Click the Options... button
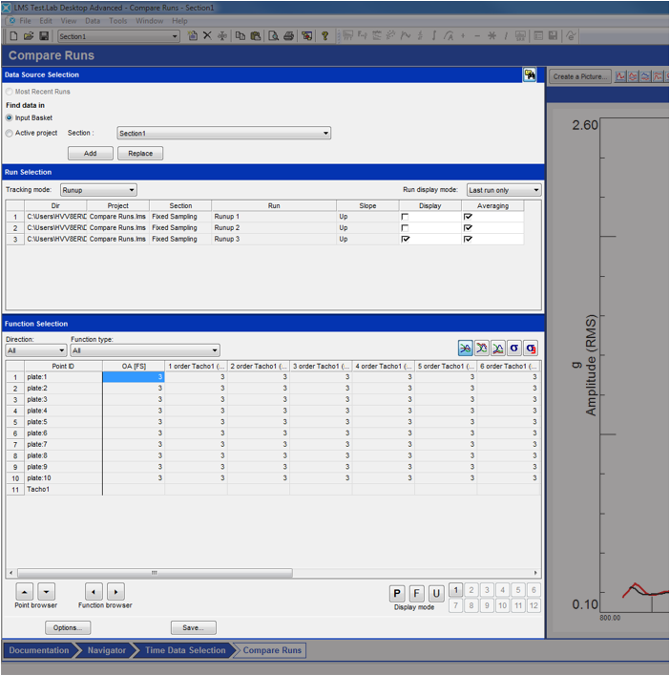This screenshot has width=670, height=676. [x=68, y=627]
